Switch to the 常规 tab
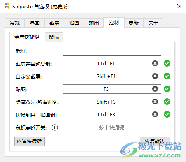Image resolution: width=186 pixels, height=162 pixels. 15,23
